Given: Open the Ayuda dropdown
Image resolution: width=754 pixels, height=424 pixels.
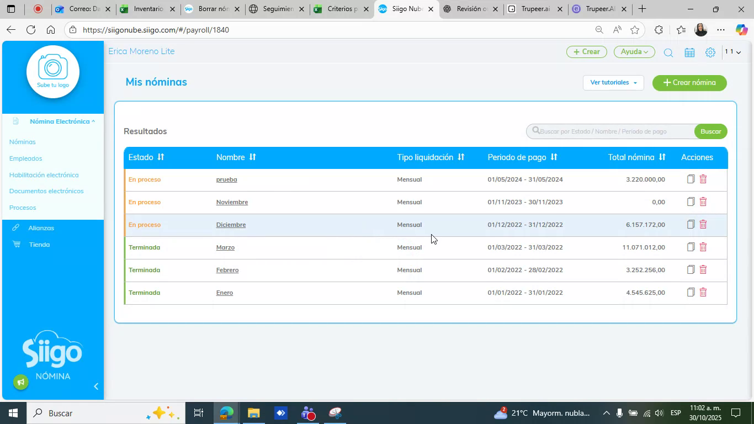Looking at the screenshot, I should [x=634, y=52].
